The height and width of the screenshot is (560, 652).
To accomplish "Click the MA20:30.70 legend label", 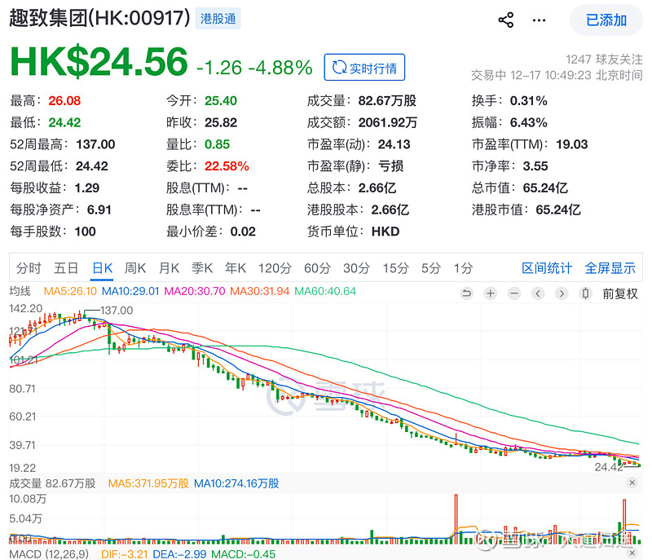I will click(195, 291).
